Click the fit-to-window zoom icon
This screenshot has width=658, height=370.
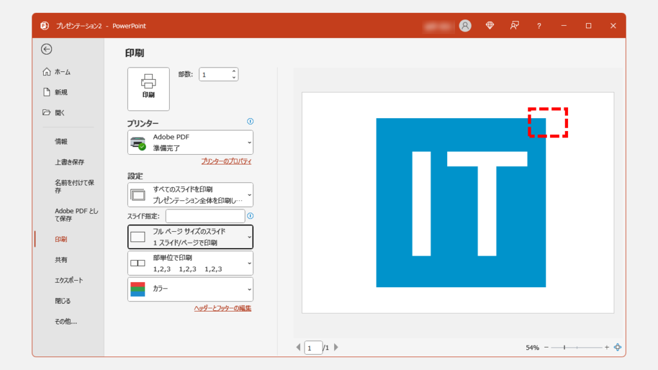tap(618, 347)
